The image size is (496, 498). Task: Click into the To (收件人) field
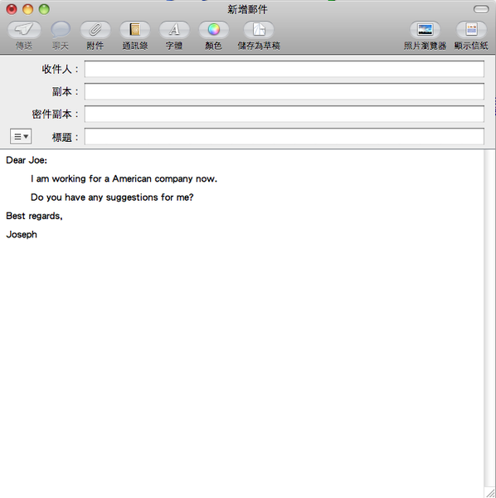(284, 69)
